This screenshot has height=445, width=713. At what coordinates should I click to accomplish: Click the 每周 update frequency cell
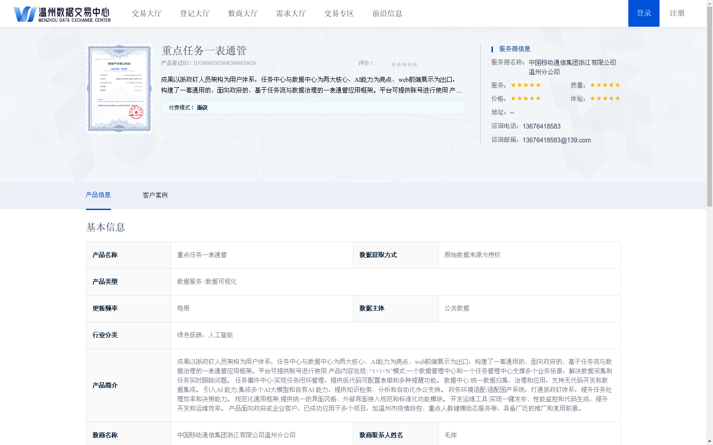(x=262, y=308)
